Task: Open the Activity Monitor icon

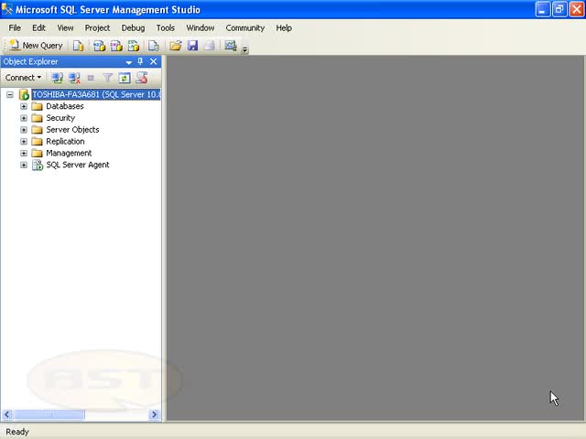Action: 231,46
